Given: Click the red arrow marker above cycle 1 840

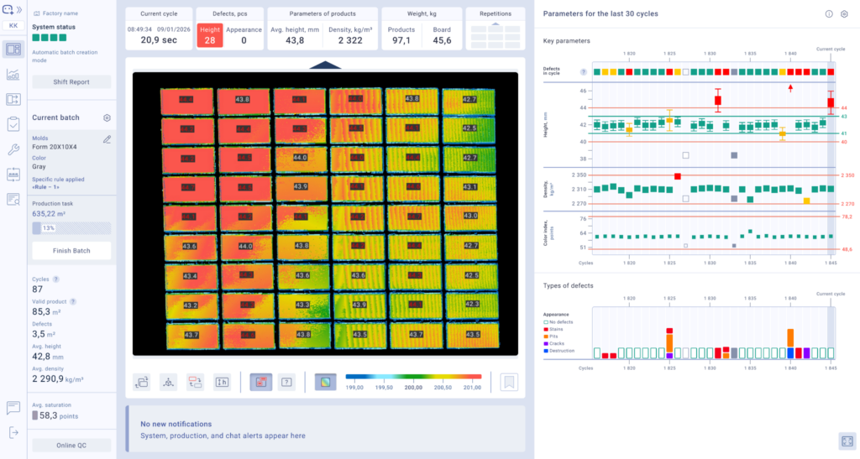Looking at the screenshot, I should point(790,87).
